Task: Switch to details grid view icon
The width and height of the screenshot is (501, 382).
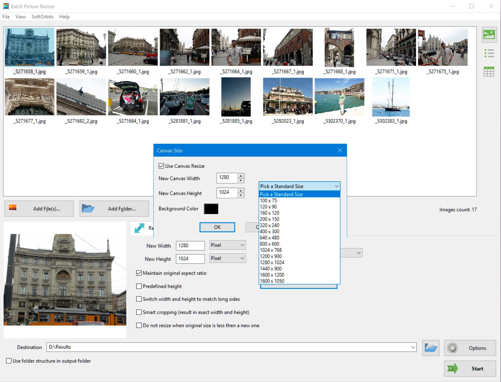Action: tap(489, 72)
